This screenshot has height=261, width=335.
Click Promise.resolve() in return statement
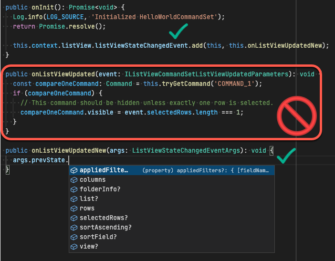point(70,27)
